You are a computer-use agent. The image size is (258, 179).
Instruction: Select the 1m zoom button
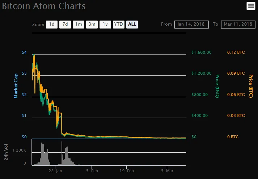tap(79, 25)
